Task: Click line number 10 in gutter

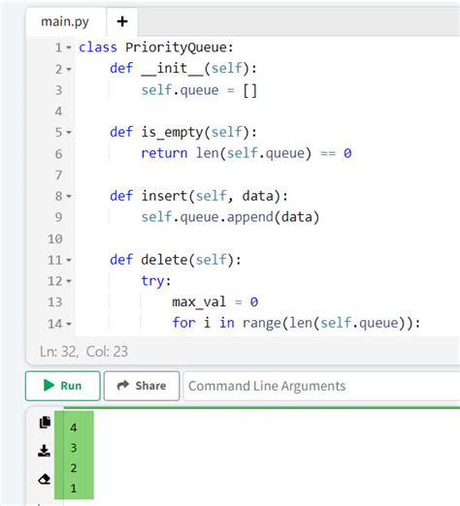Action: tap(55, 239)
